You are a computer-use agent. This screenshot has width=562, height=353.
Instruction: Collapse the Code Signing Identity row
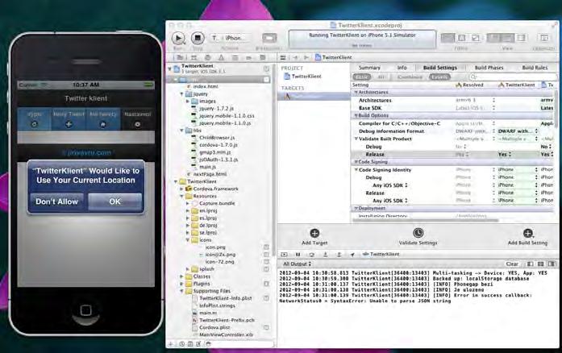point(356,170)
